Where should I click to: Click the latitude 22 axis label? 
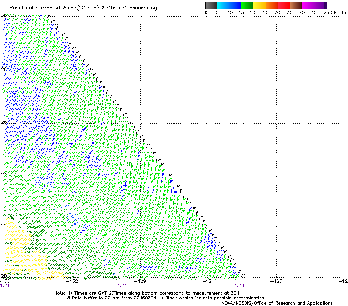[4, 225]
